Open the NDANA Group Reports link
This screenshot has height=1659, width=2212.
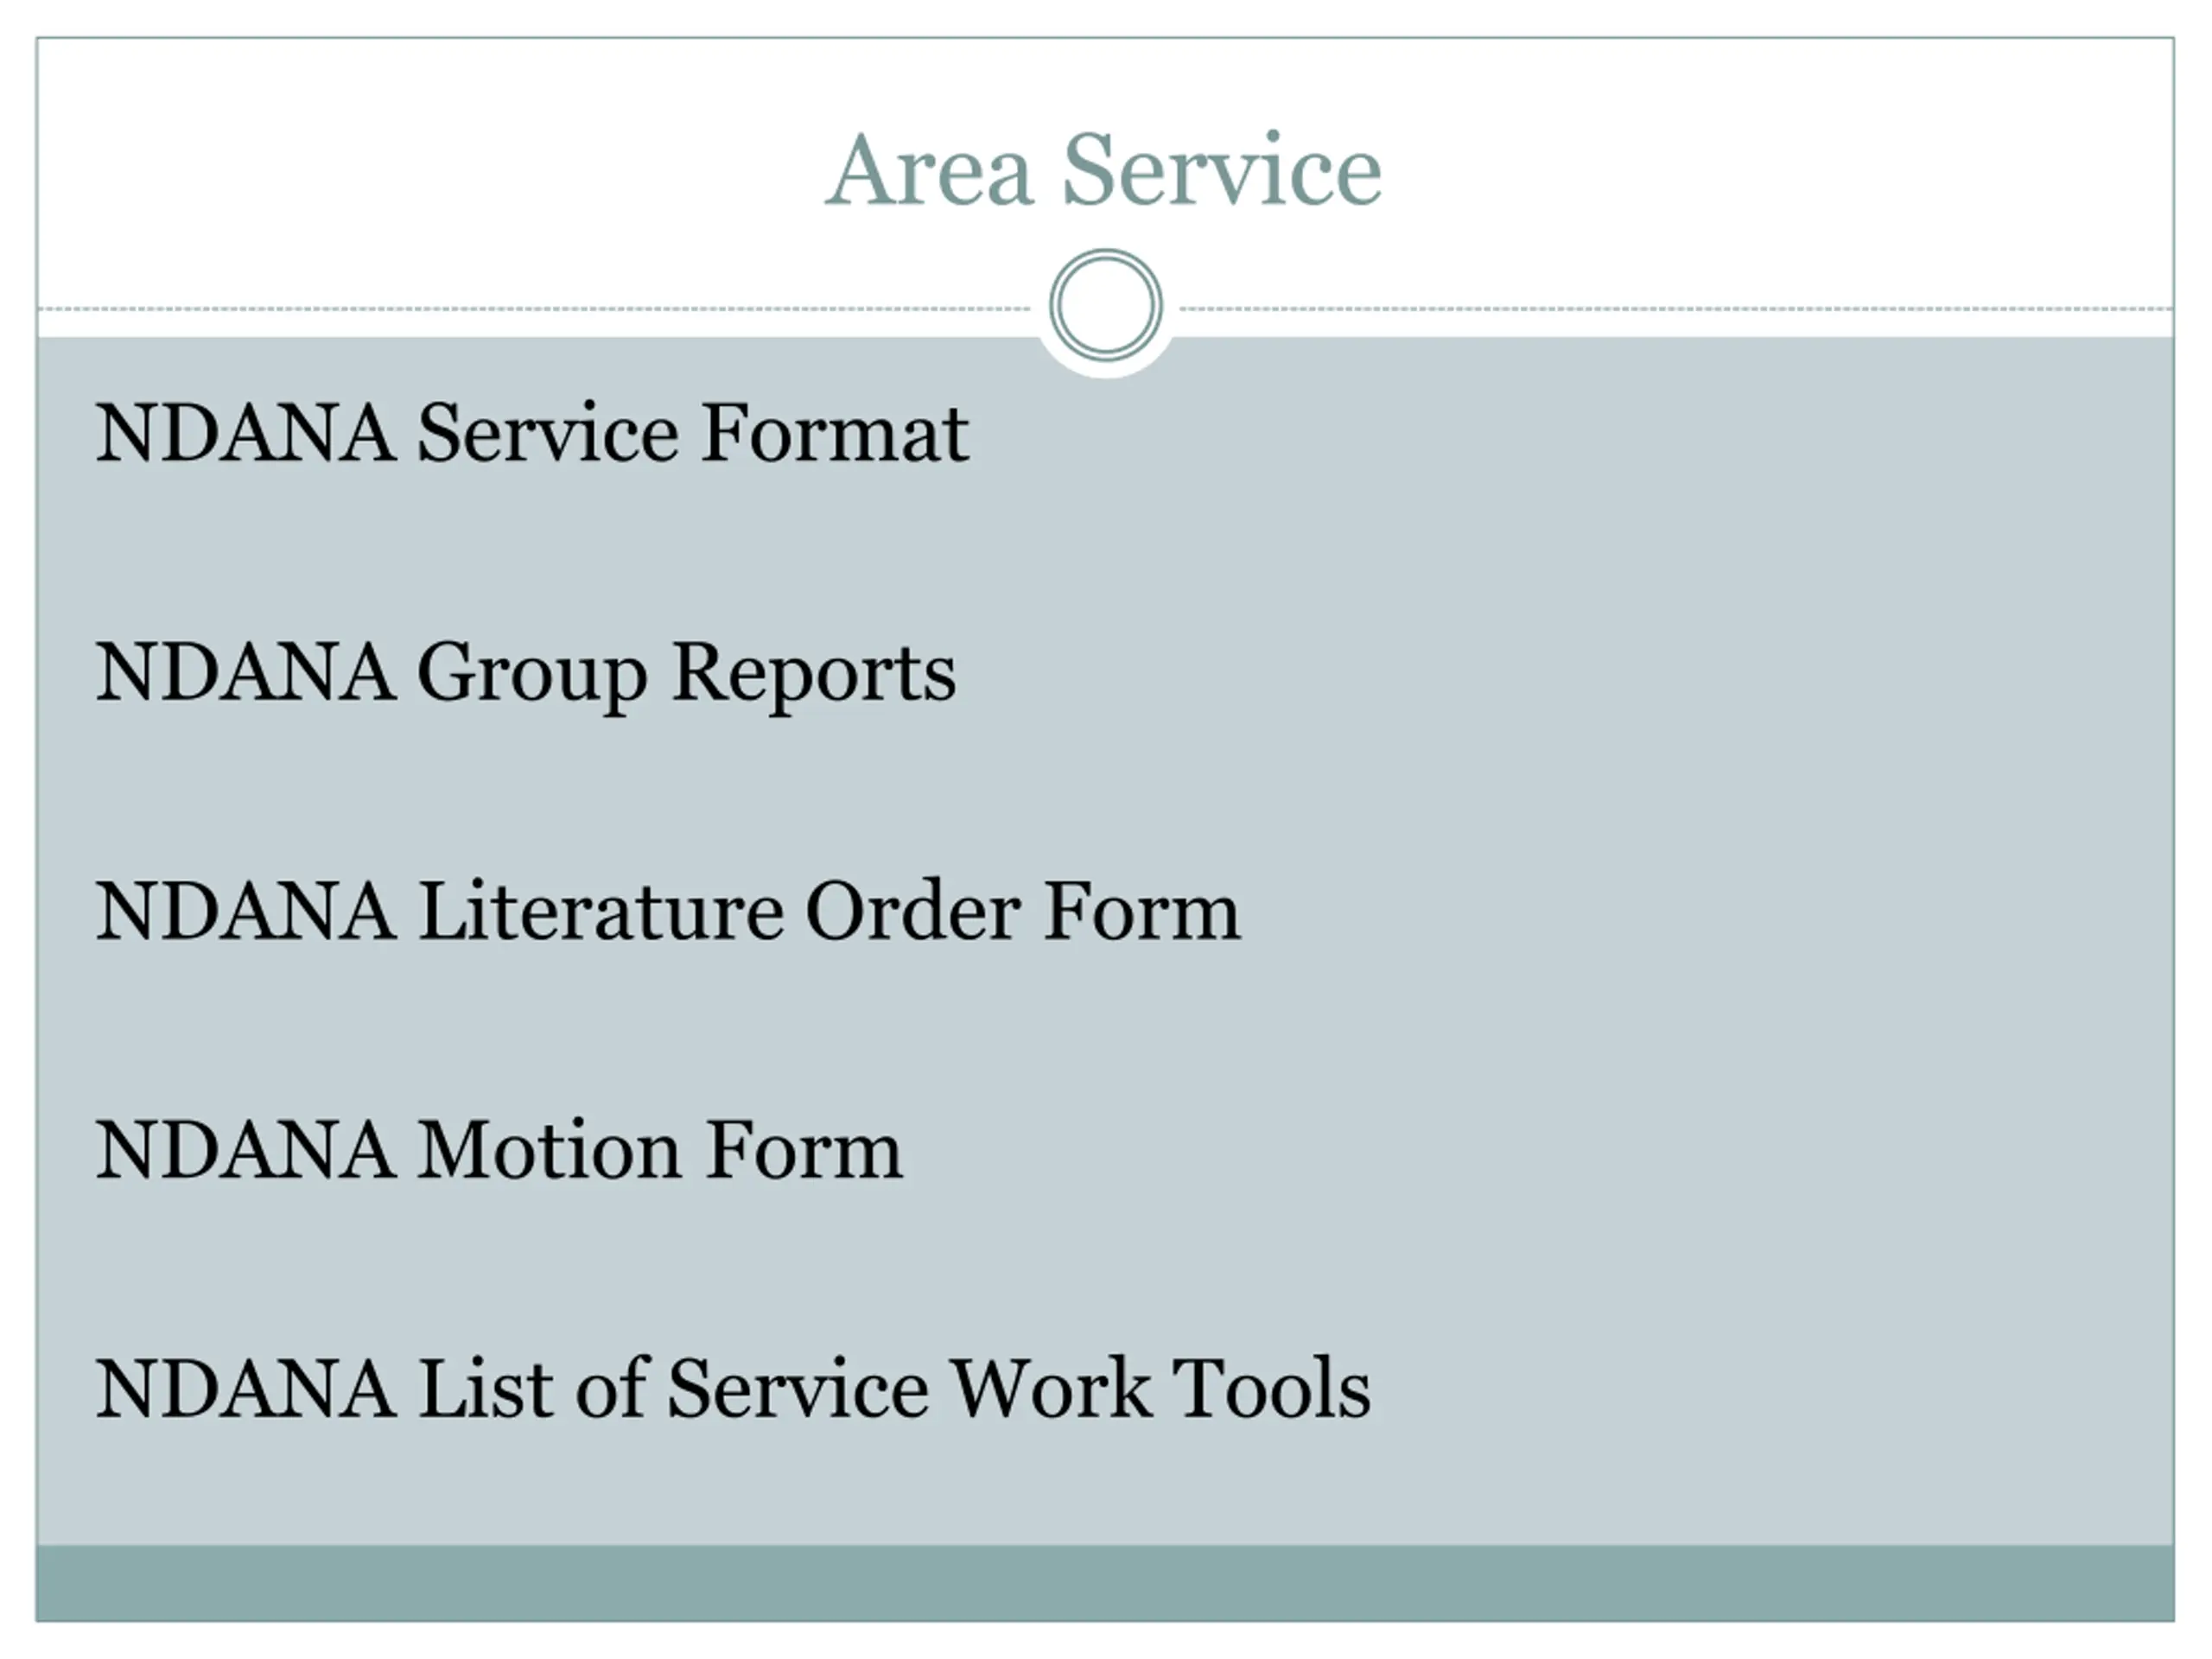coord(525,675)
